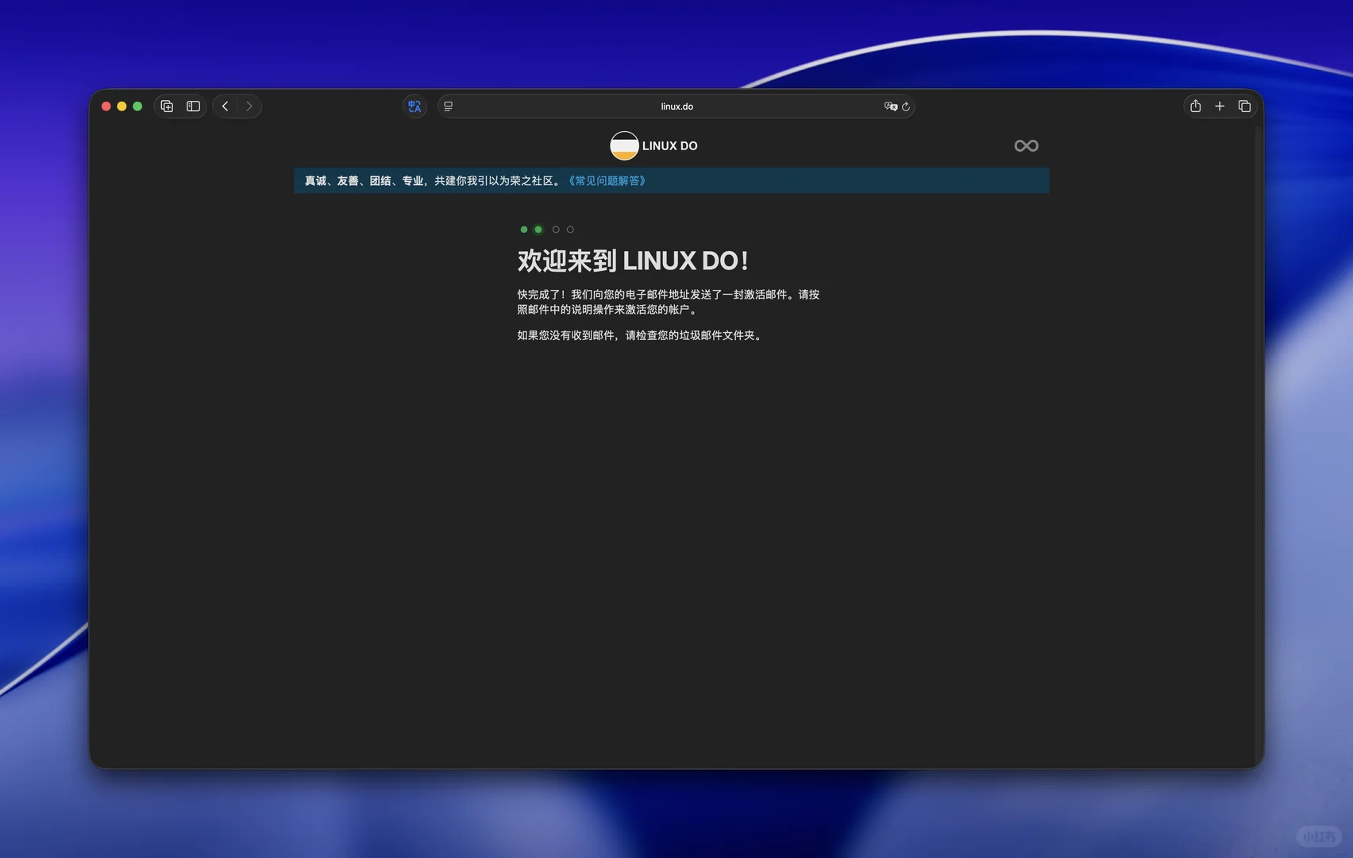The height and width of the screenshot is (858, 1353).
Task: Click the banner stating the community values
Action: (431, 180)
